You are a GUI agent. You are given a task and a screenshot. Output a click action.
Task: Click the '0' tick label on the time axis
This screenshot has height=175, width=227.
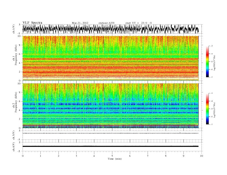23,156
